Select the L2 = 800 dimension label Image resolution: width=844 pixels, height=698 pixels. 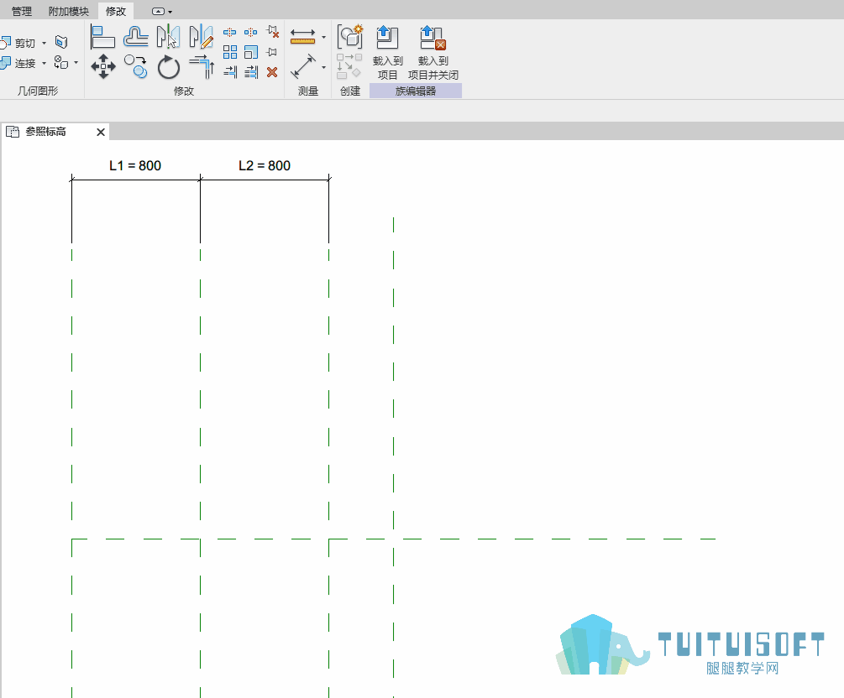(265, 165)
